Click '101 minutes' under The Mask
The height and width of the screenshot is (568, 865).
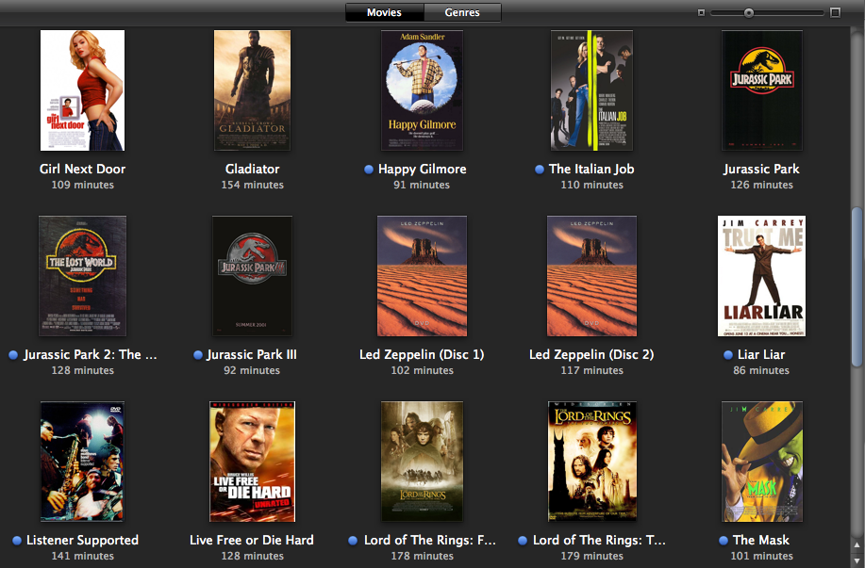pyautogui.click(x=762, y=557)
